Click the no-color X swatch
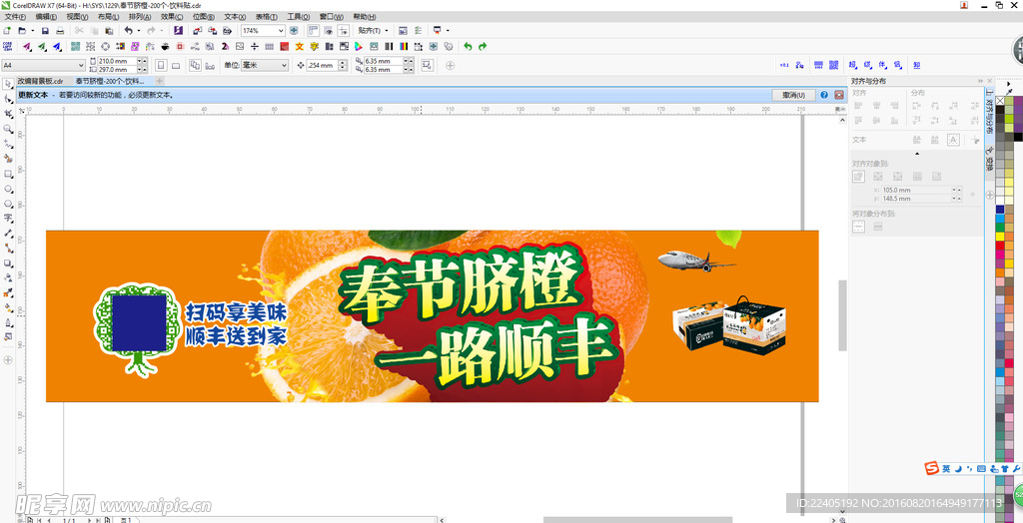The image size is (1023, 523). click(999, 101)
